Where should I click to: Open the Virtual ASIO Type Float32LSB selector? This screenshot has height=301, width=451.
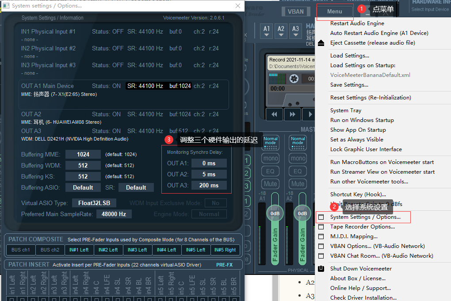(x=94, y=203)
